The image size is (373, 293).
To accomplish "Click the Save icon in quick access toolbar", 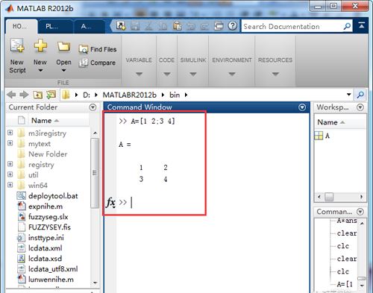I will coord(135,26).
